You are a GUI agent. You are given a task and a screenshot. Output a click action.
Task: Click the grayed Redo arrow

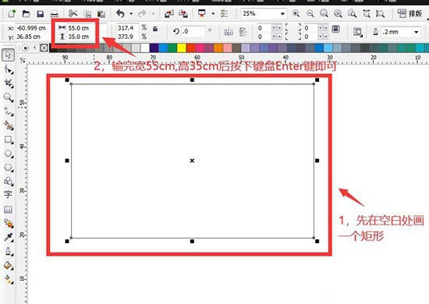pyautogui.click(x=142, y=13)
